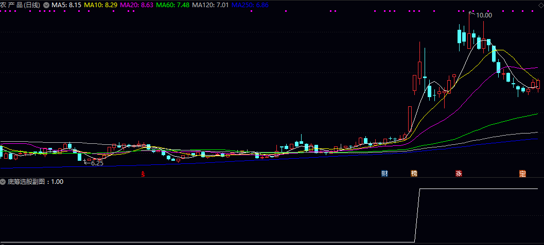Screen dimensions: 544x245
Task: Click the 10.00 high price label
Action: 484,15
